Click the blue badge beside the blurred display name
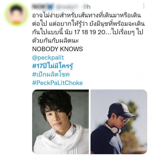The height and width of the screenshot is (159, 152). pyautogui.click(x=50, y=6)
